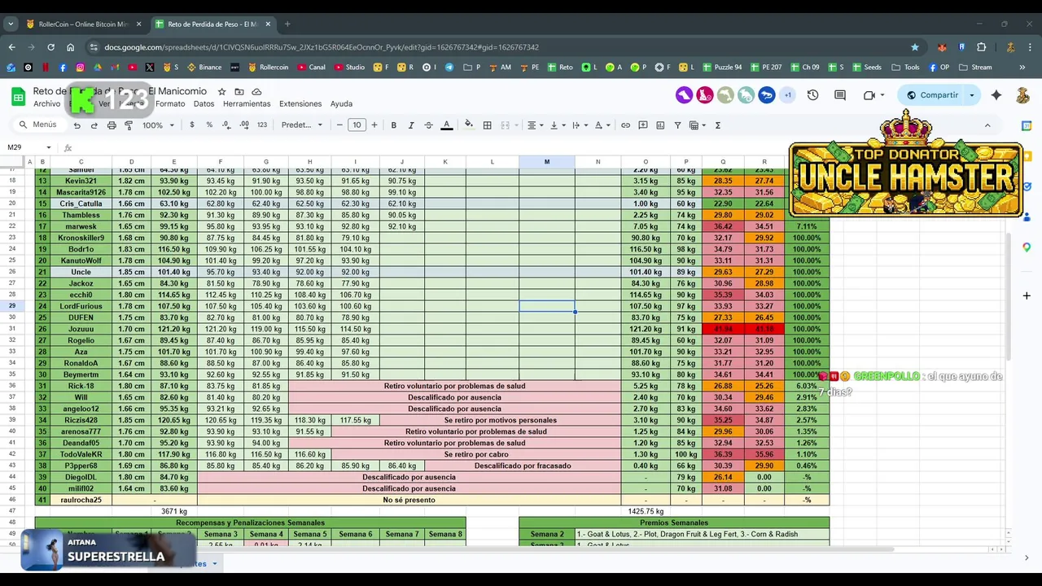This screenshot has width=1042, height=586.
Task: Open the Gemini sparkle icon
Action: [996, 95]
